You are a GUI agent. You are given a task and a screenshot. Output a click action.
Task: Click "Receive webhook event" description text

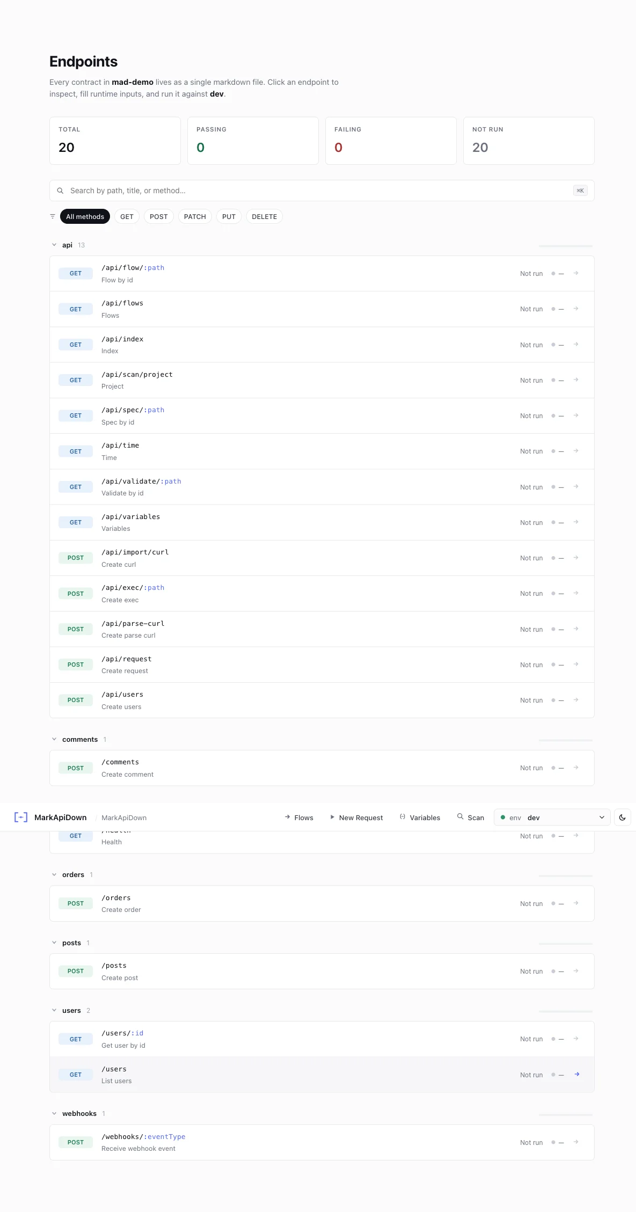point(138,1149)
